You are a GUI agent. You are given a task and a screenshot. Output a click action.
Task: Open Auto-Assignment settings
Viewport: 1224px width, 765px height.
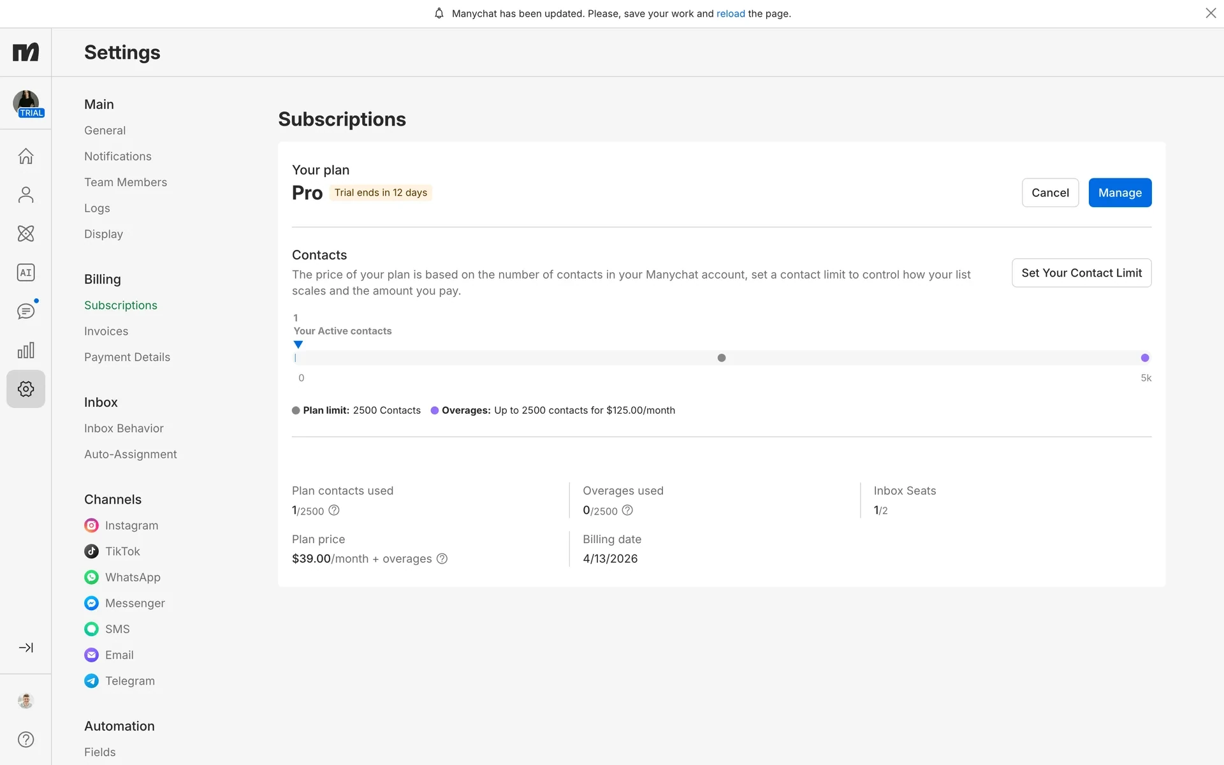point(131,455)
